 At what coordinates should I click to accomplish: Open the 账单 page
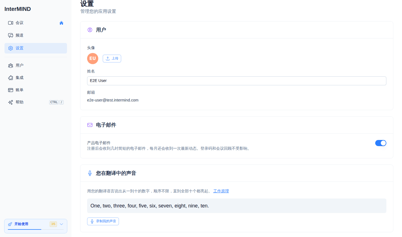click(x=36, y=90)
